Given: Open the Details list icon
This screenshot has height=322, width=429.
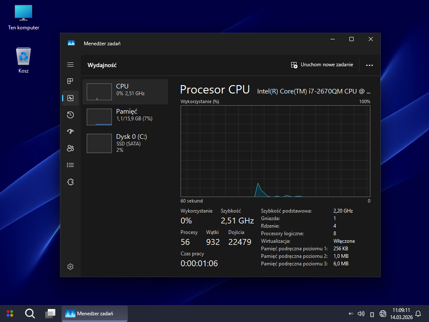Looking at the screenshot, I should click(x=70, y=165).
